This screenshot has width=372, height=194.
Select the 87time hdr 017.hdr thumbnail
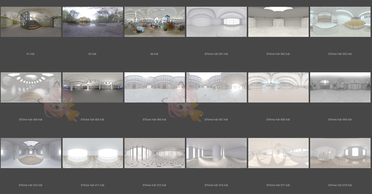coord(279,153)
